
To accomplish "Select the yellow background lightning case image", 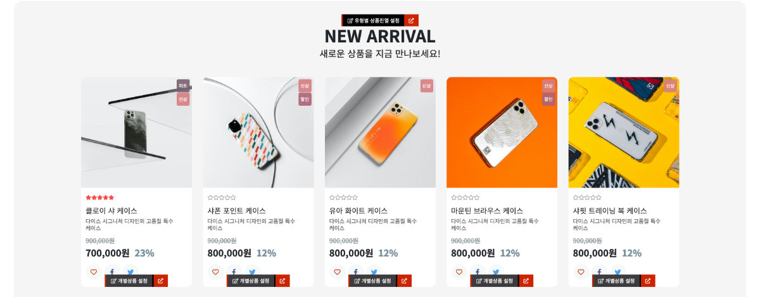I will click(x=624, y=132).
